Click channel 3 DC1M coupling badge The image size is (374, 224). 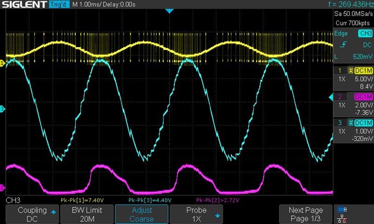click(x=364, y=123)
